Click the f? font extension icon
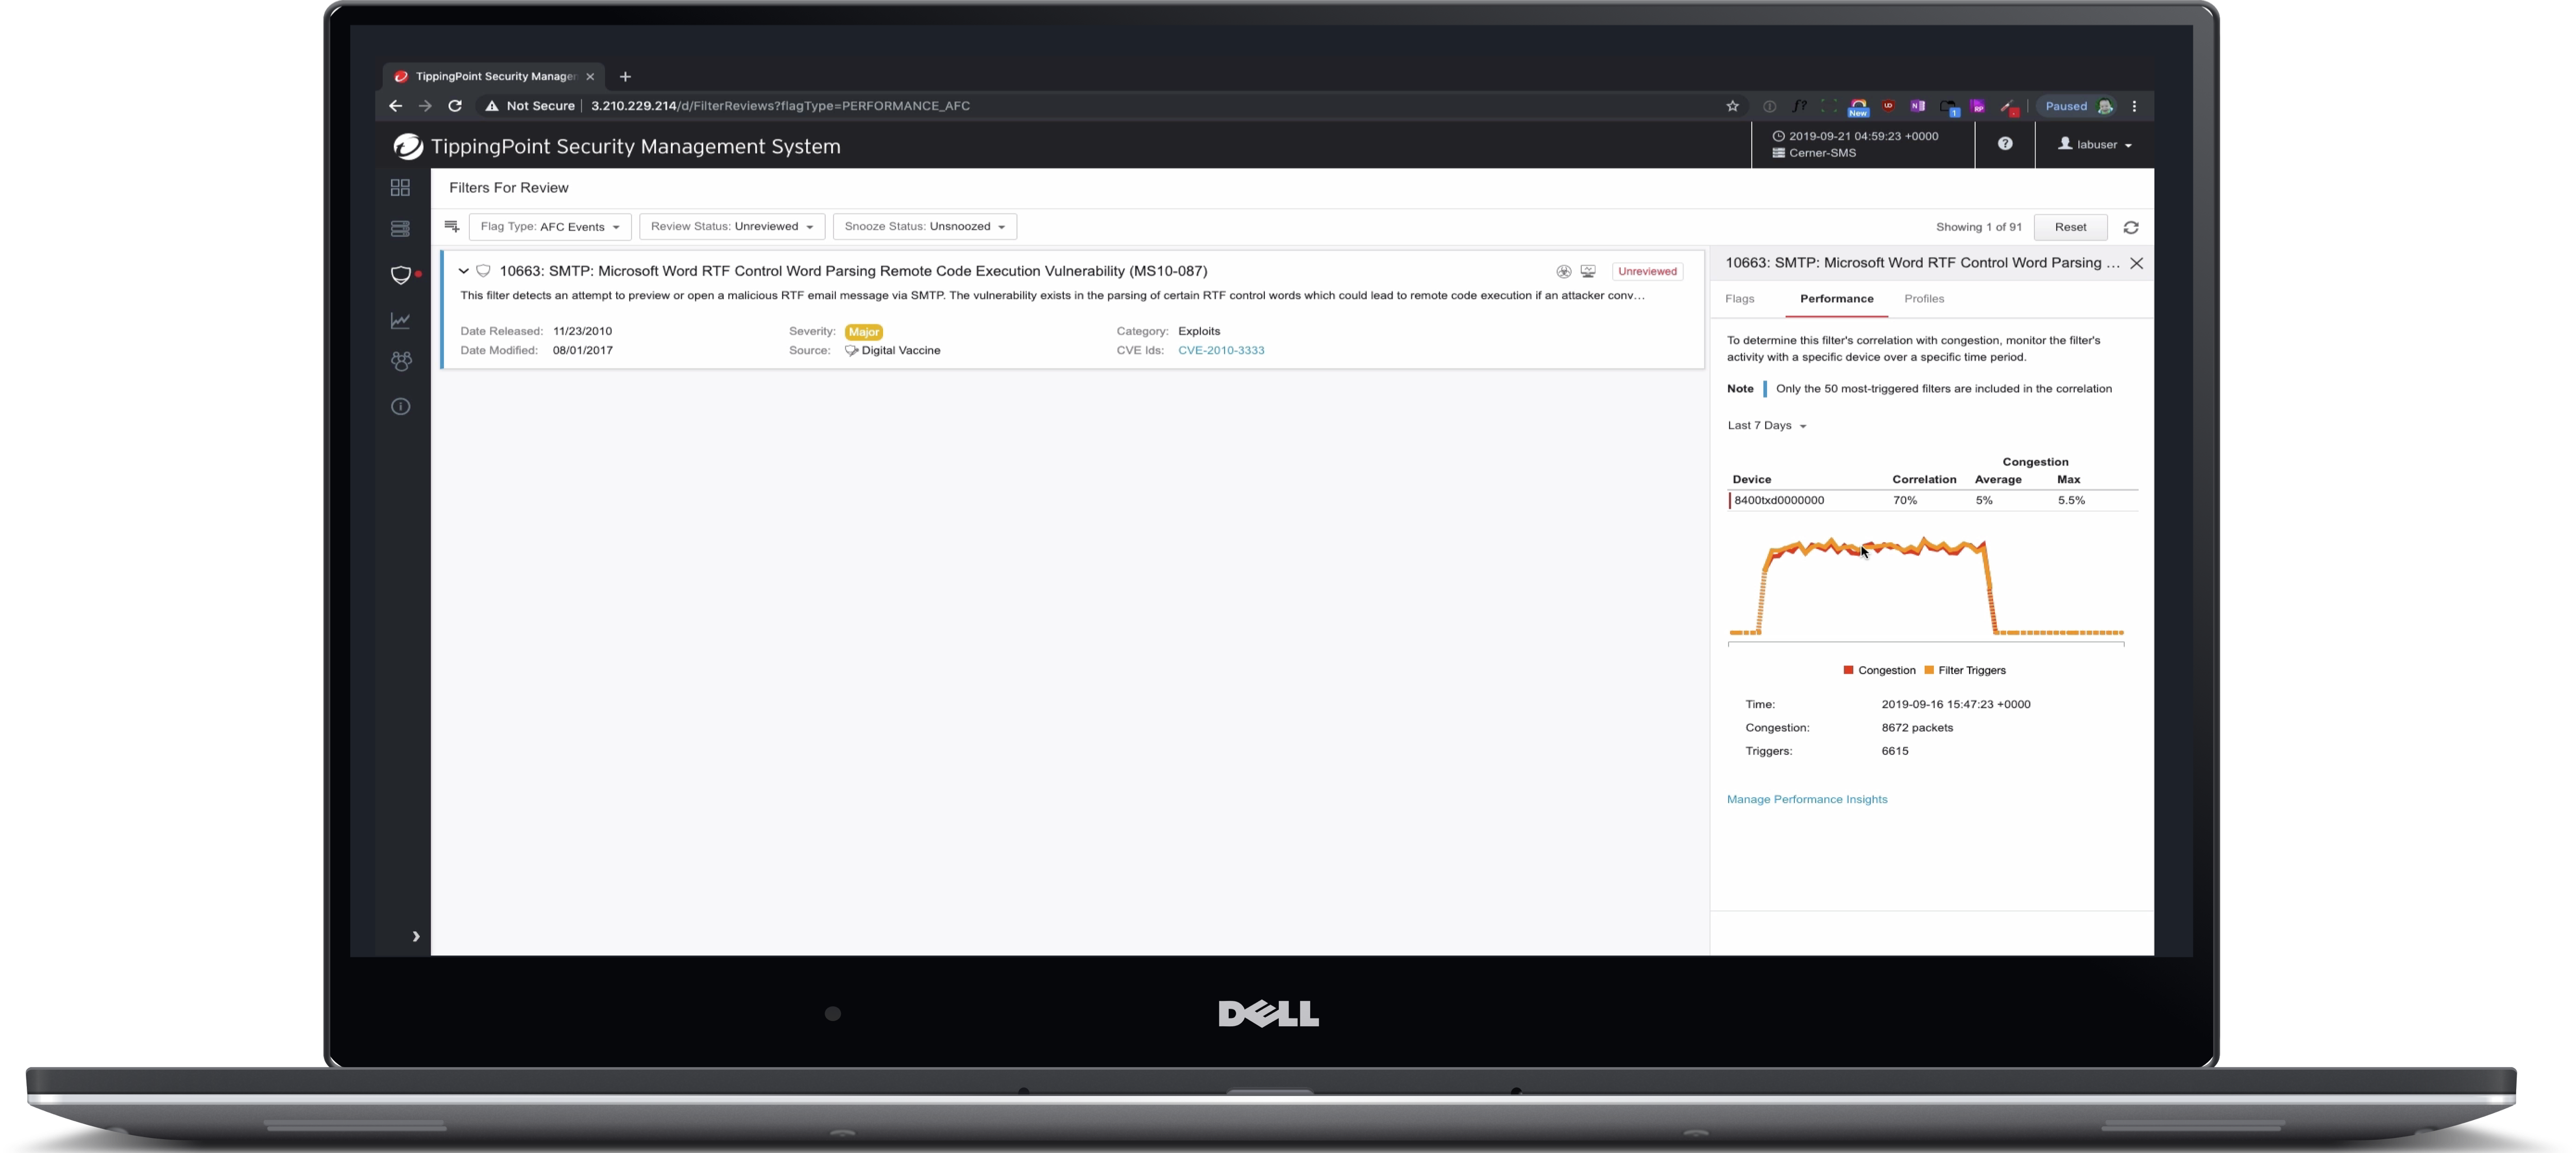 pyautogui.click(x=1799, y=106)
